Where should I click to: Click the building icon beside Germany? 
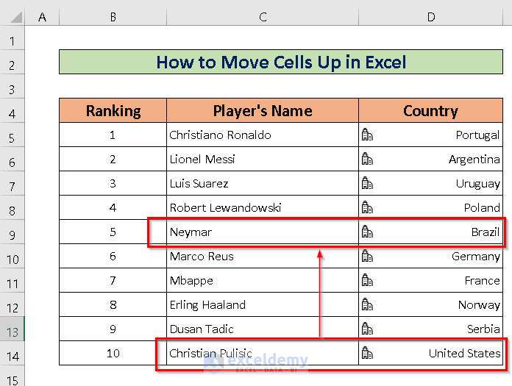[367, 256]
